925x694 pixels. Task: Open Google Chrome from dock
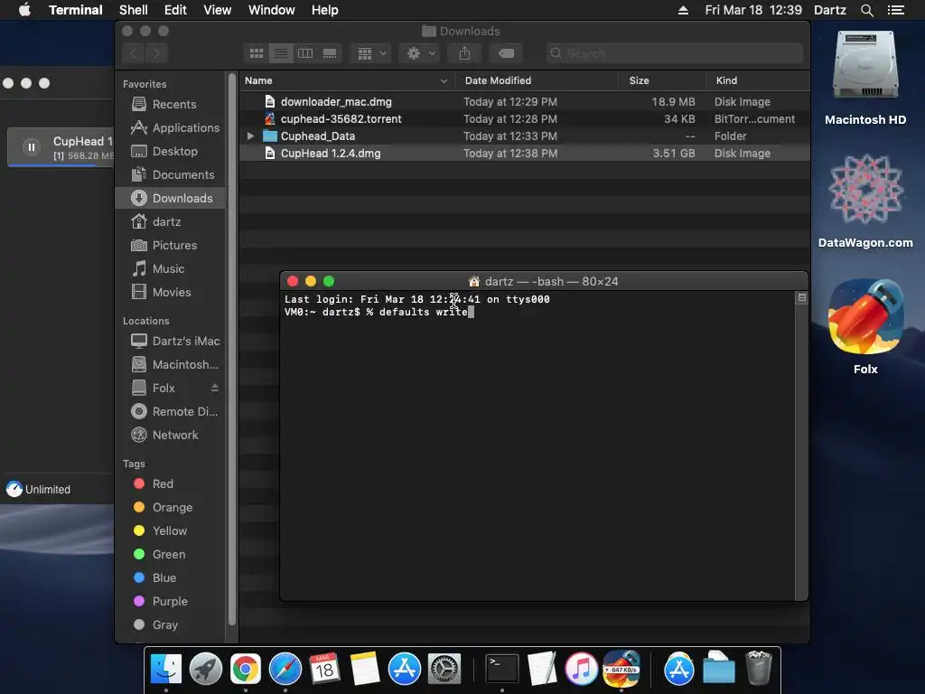(246, 669)
